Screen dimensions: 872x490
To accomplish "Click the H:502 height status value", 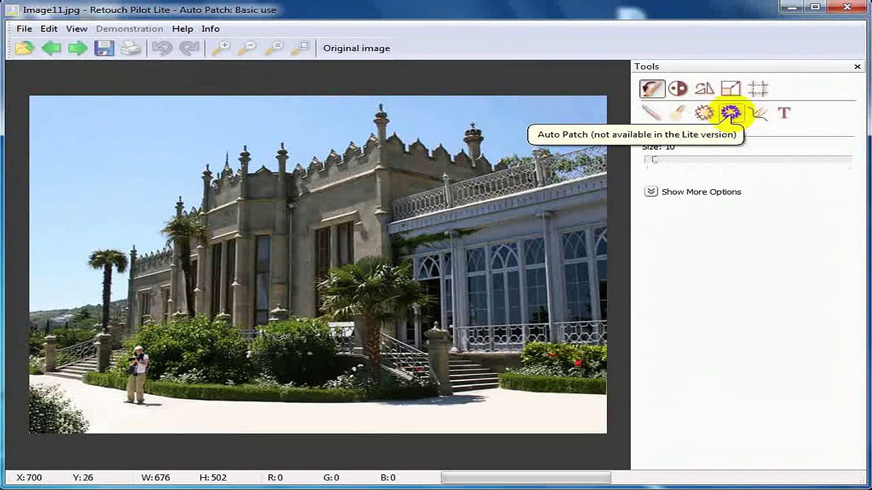I will [213, 478].
